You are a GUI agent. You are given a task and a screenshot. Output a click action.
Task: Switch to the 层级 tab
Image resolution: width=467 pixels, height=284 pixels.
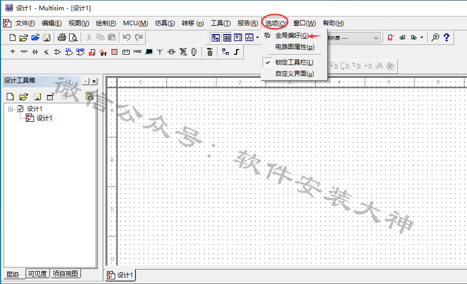tap(12, 275)
